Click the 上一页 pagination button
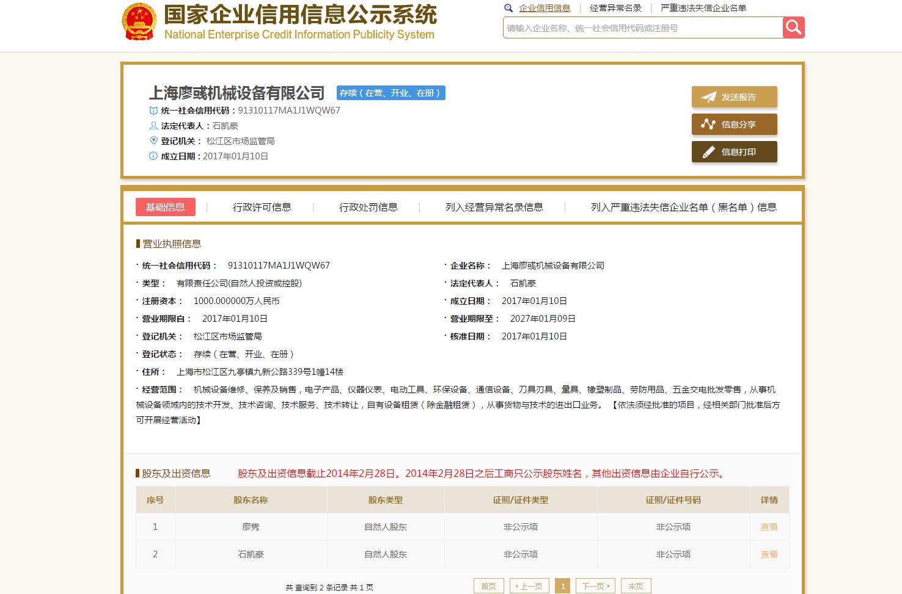Screen dimensions: 902x594 (x=529, y=586)
